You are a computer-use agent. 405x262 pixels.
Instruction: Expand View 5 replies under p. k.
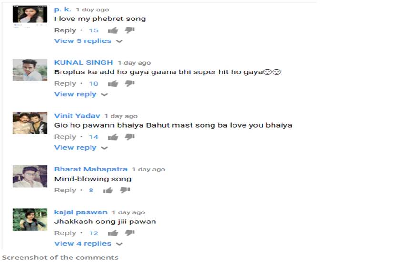coord(88,41)
